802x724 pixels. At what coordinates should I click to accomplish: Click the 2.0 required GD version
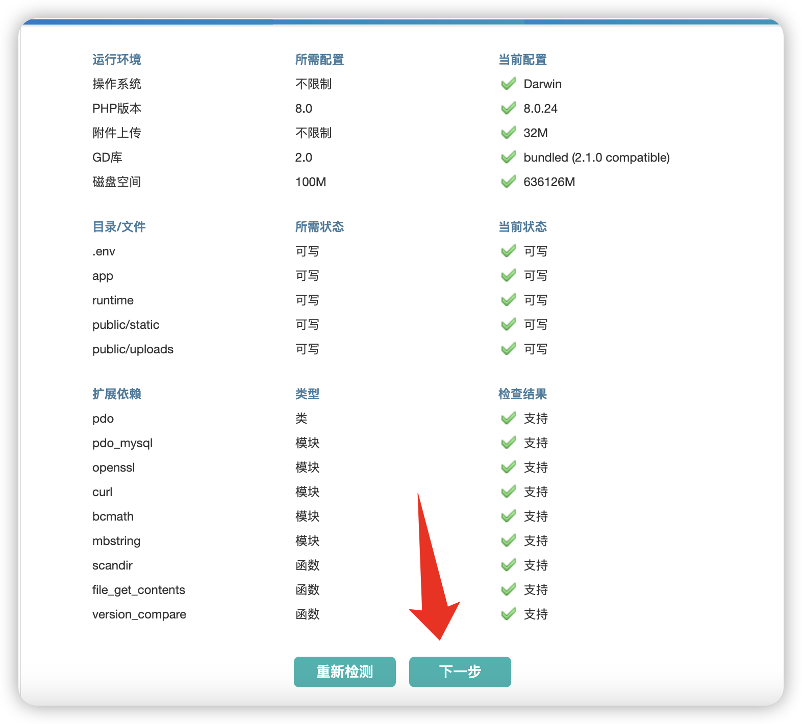pyautogui.click(x=304, y=158)
